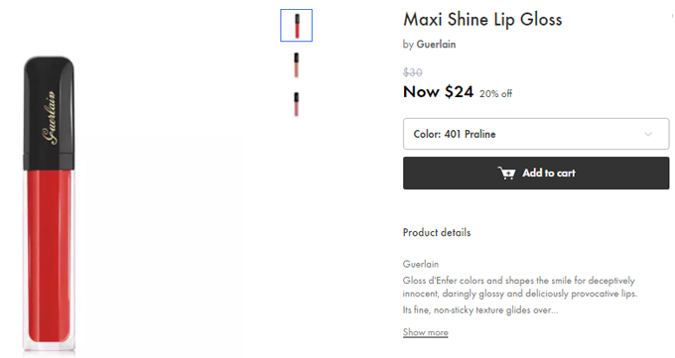The width and height of the screenshot is (675, 358).
Task: View the second nude gloss thumbnail
Action: 296,65
